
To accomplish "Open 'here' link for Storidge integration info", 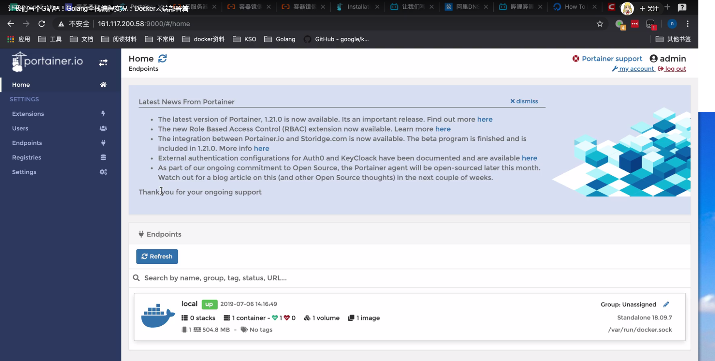I will [x=261, y=148].
